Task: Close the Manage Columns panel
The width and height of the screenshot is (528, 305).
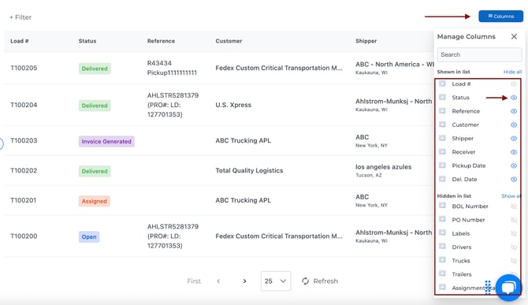Action: click(514, 36)
